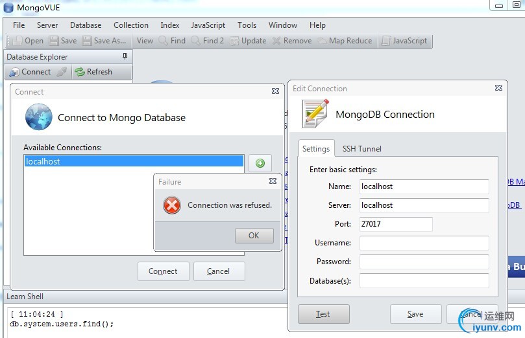Click the pencil notepad MongoDB Connection icon
The image size is (525, 338).
point(315,113)
